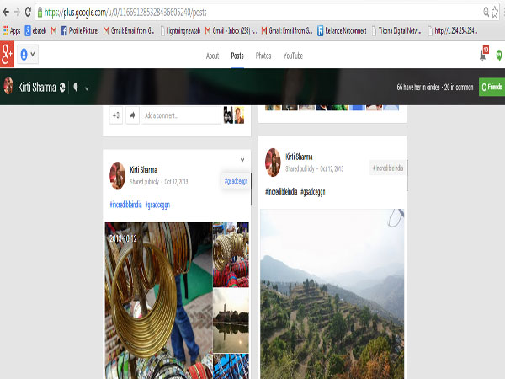Open the Gmail - Inbox (235) bookmark
Image resolution: width=505 pixels, height=379 pixels.
coord(231,30)
